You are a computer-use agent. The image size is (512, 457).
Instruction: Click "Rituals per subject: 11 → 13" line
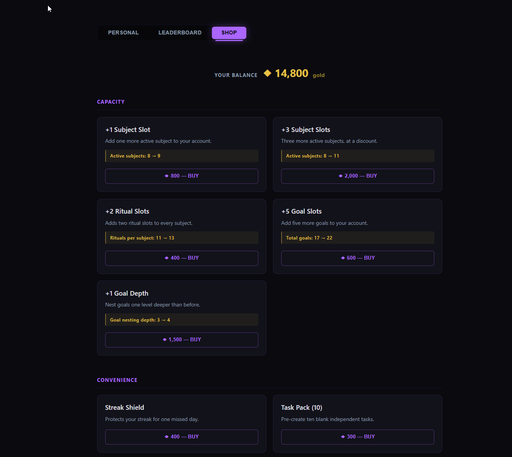(x=182, y=238)
